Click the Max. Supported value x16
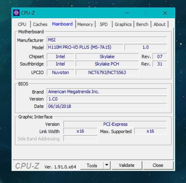The width and height of the screenshot is (186, 183). [150, 131]
